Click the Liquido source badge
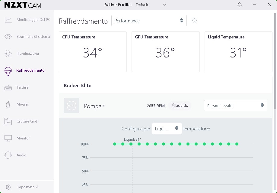This screenshot has width=277, height=193. coord(180,106)
